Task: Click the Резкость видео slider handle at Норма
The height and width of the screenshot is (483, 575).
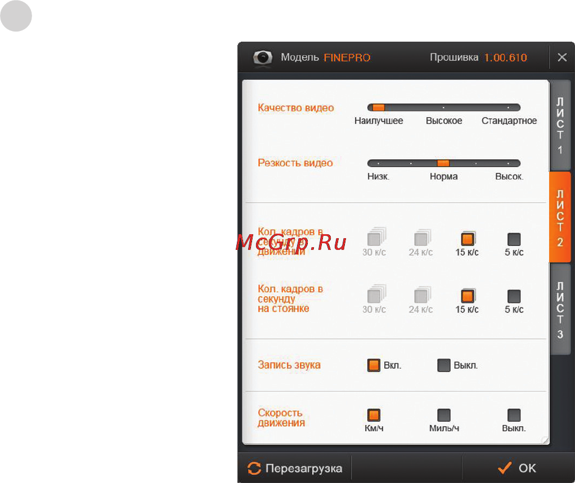Action: 443,163
